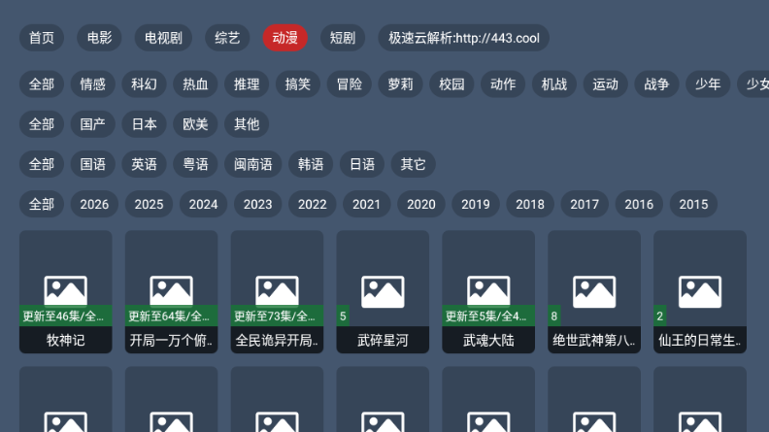The image size is (769, 432).
Task: Filter language by 其它
Action: (413, 164)
